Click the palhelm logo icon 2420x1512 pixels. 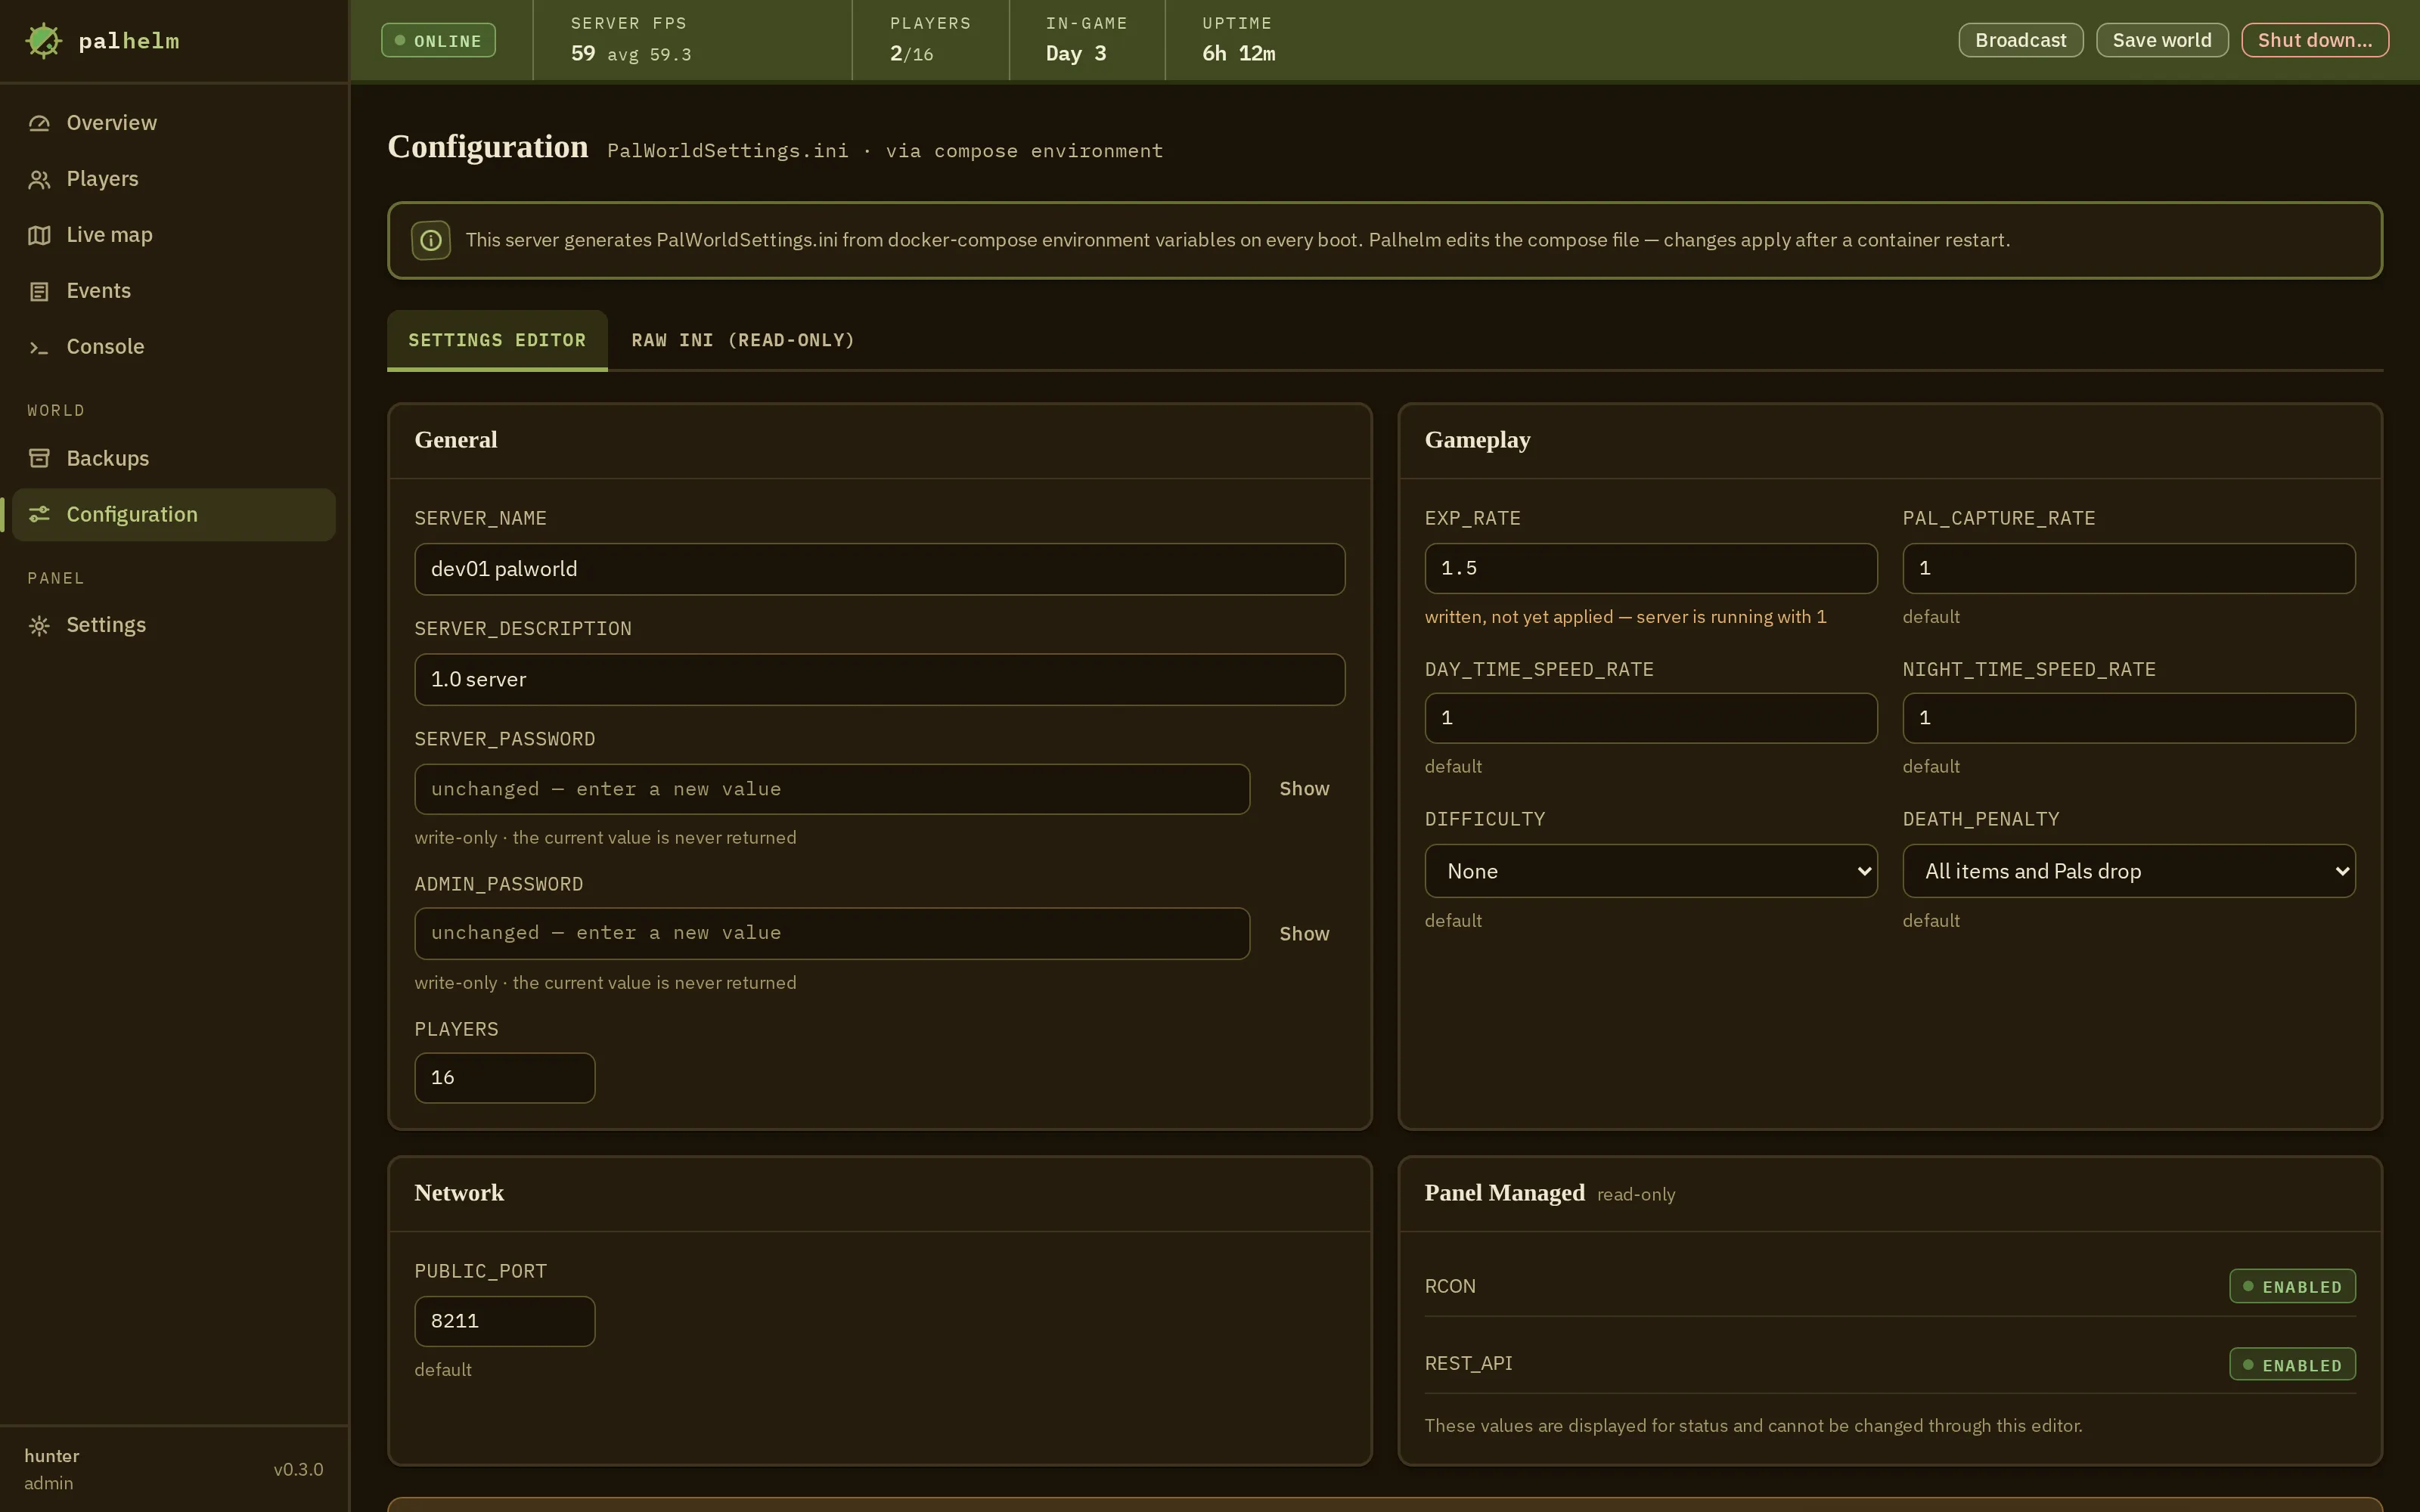pyautogui.click(x=43, y=41)
